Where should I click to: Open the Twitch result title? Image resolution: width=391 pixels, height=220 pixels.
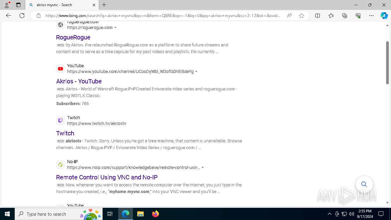click(65, 133)
